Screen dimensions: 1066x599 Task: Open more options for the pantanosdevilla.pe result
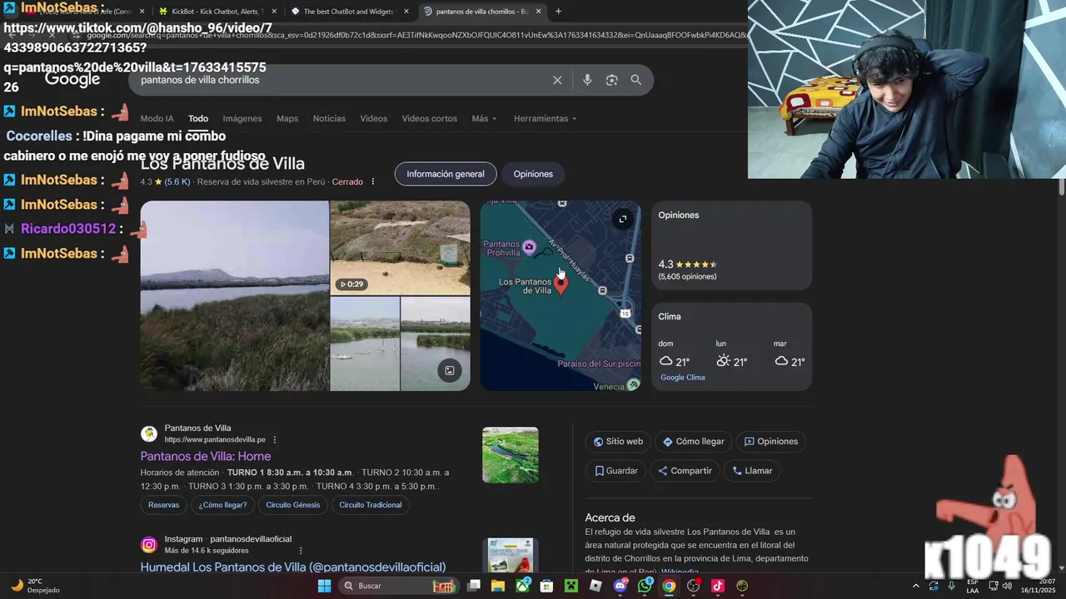[x=275, y=439]
